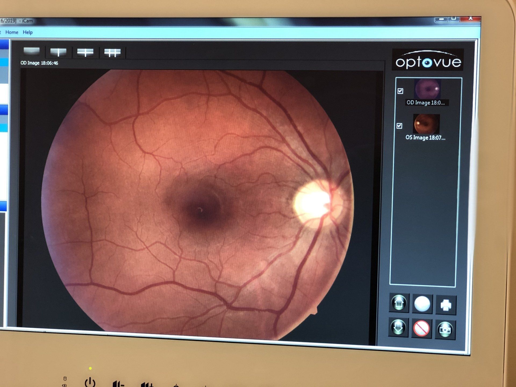
Task: Select the two-pane split view layout
Action: (x=58, y=52)
